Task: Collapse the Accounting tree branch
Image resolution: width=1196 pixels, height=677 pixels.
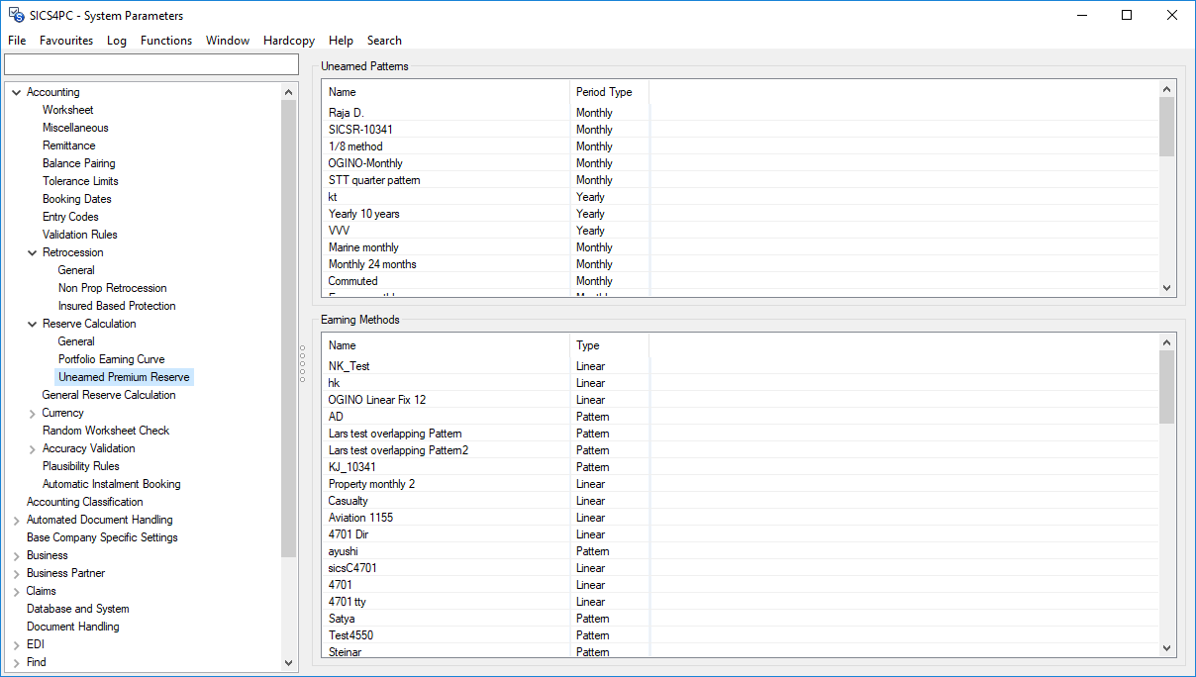Action: point(16,91)
